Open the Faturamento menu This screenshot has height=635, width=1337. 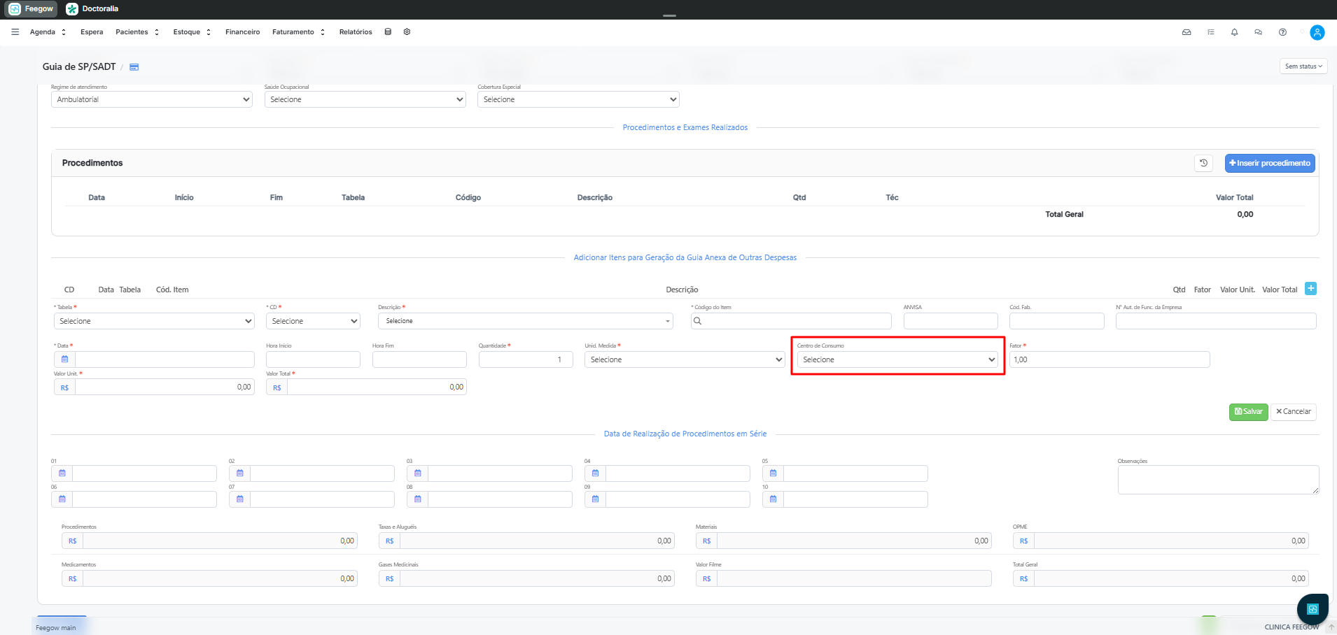click(x=298, y=32)
